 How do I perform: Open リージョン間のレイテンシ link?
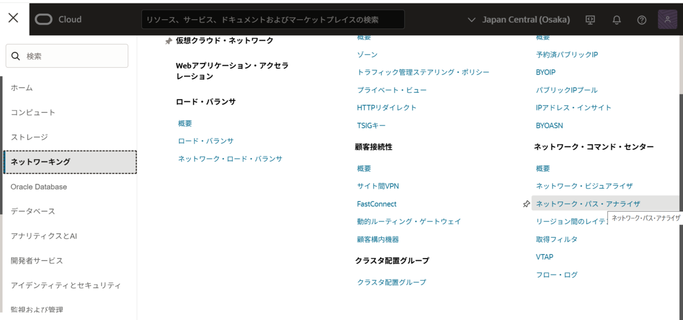coord(571,222)
